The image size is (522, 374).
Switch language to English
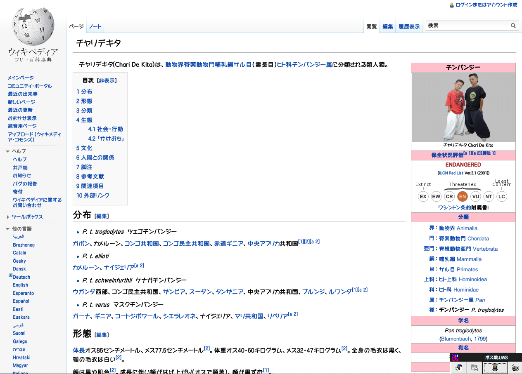[x=20, y=285]
